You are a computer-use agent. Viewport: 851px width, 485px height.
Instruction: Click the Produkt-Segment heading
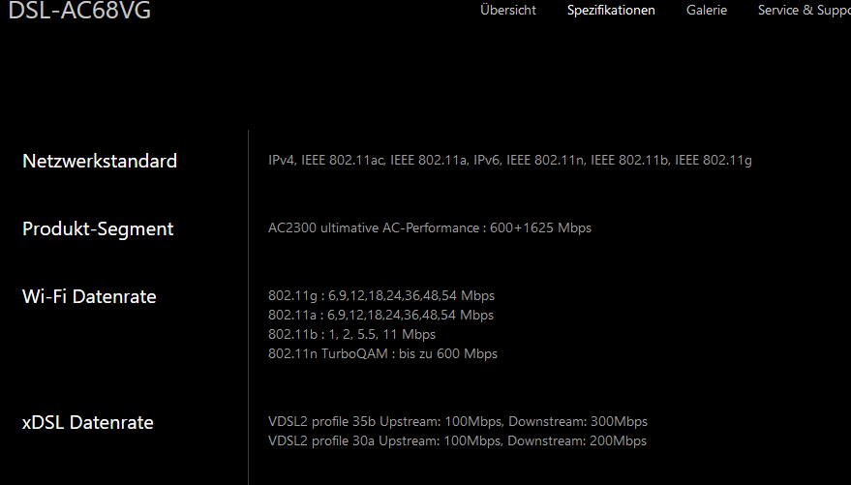coord(98,228)
